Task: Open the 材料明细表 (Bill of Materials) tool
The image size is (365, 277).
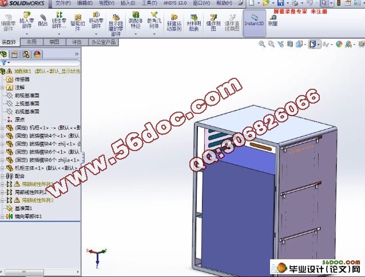Action: (x=194, y=23)
